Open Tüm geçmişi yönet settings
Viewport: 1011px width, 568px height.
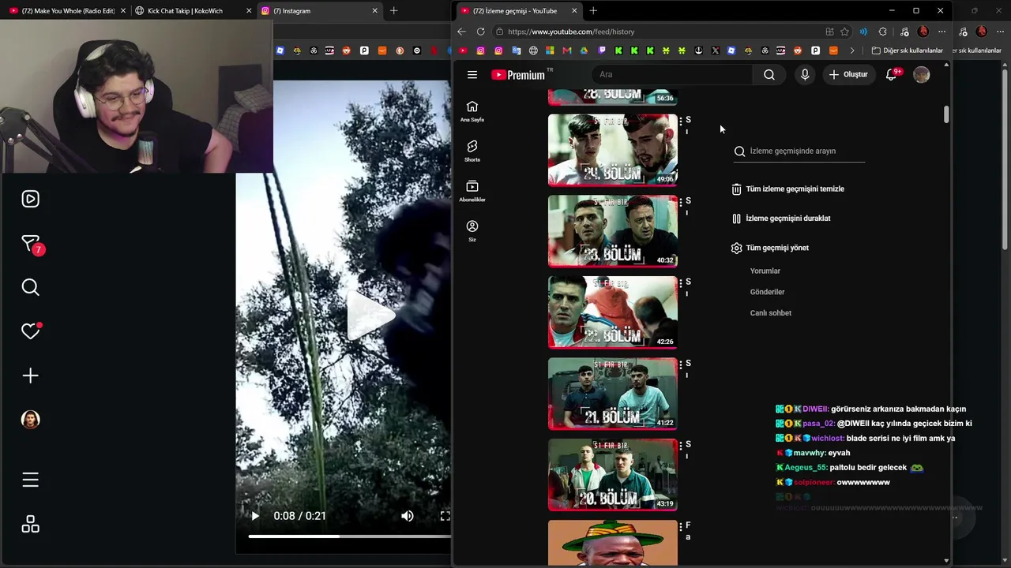tap(770, 248)
